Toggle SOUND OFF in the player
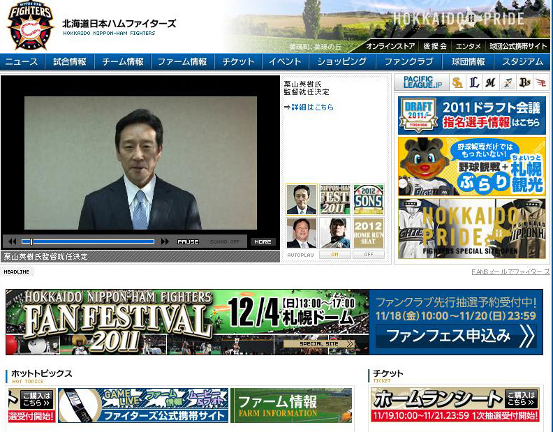 pyautogui.click(x=225, y=242)
